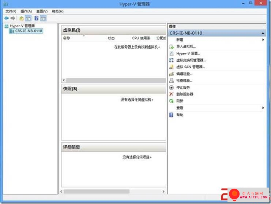Click the green Refresh icon

[171, 101]
